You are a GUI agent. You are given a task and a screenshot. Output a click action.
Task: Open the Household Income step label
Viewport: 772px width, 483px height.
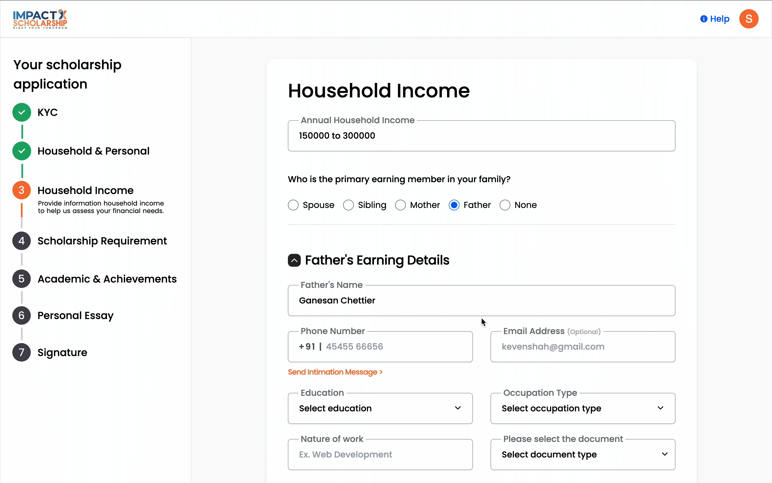point(86,191)
